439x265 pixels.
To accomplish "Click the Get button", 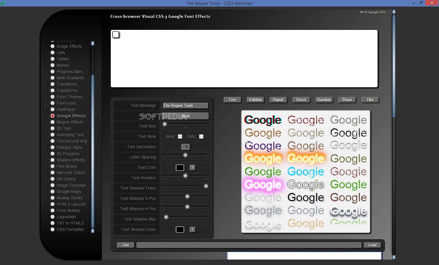I will [126, 245].
